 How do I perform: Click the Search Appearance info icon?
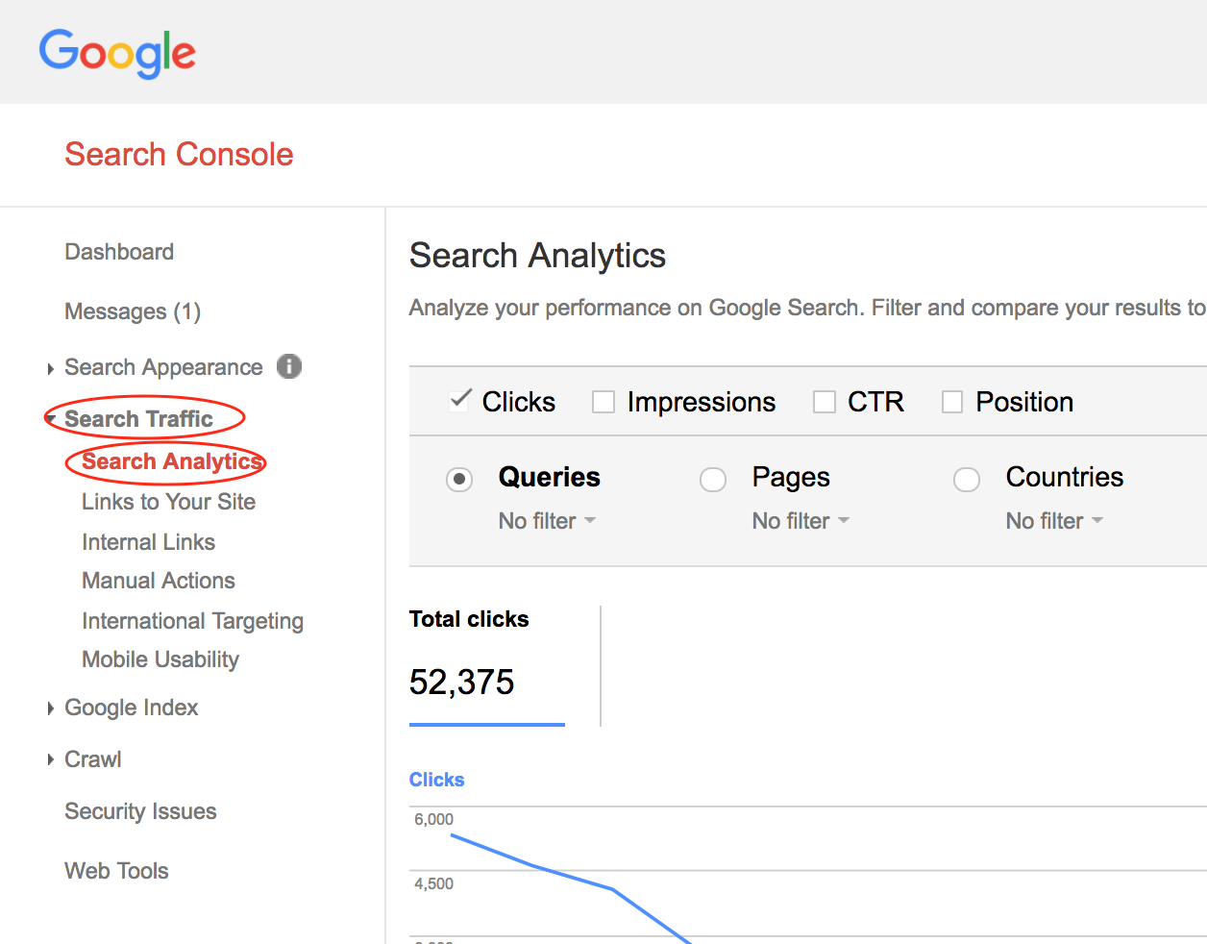[x=289, y=366]
